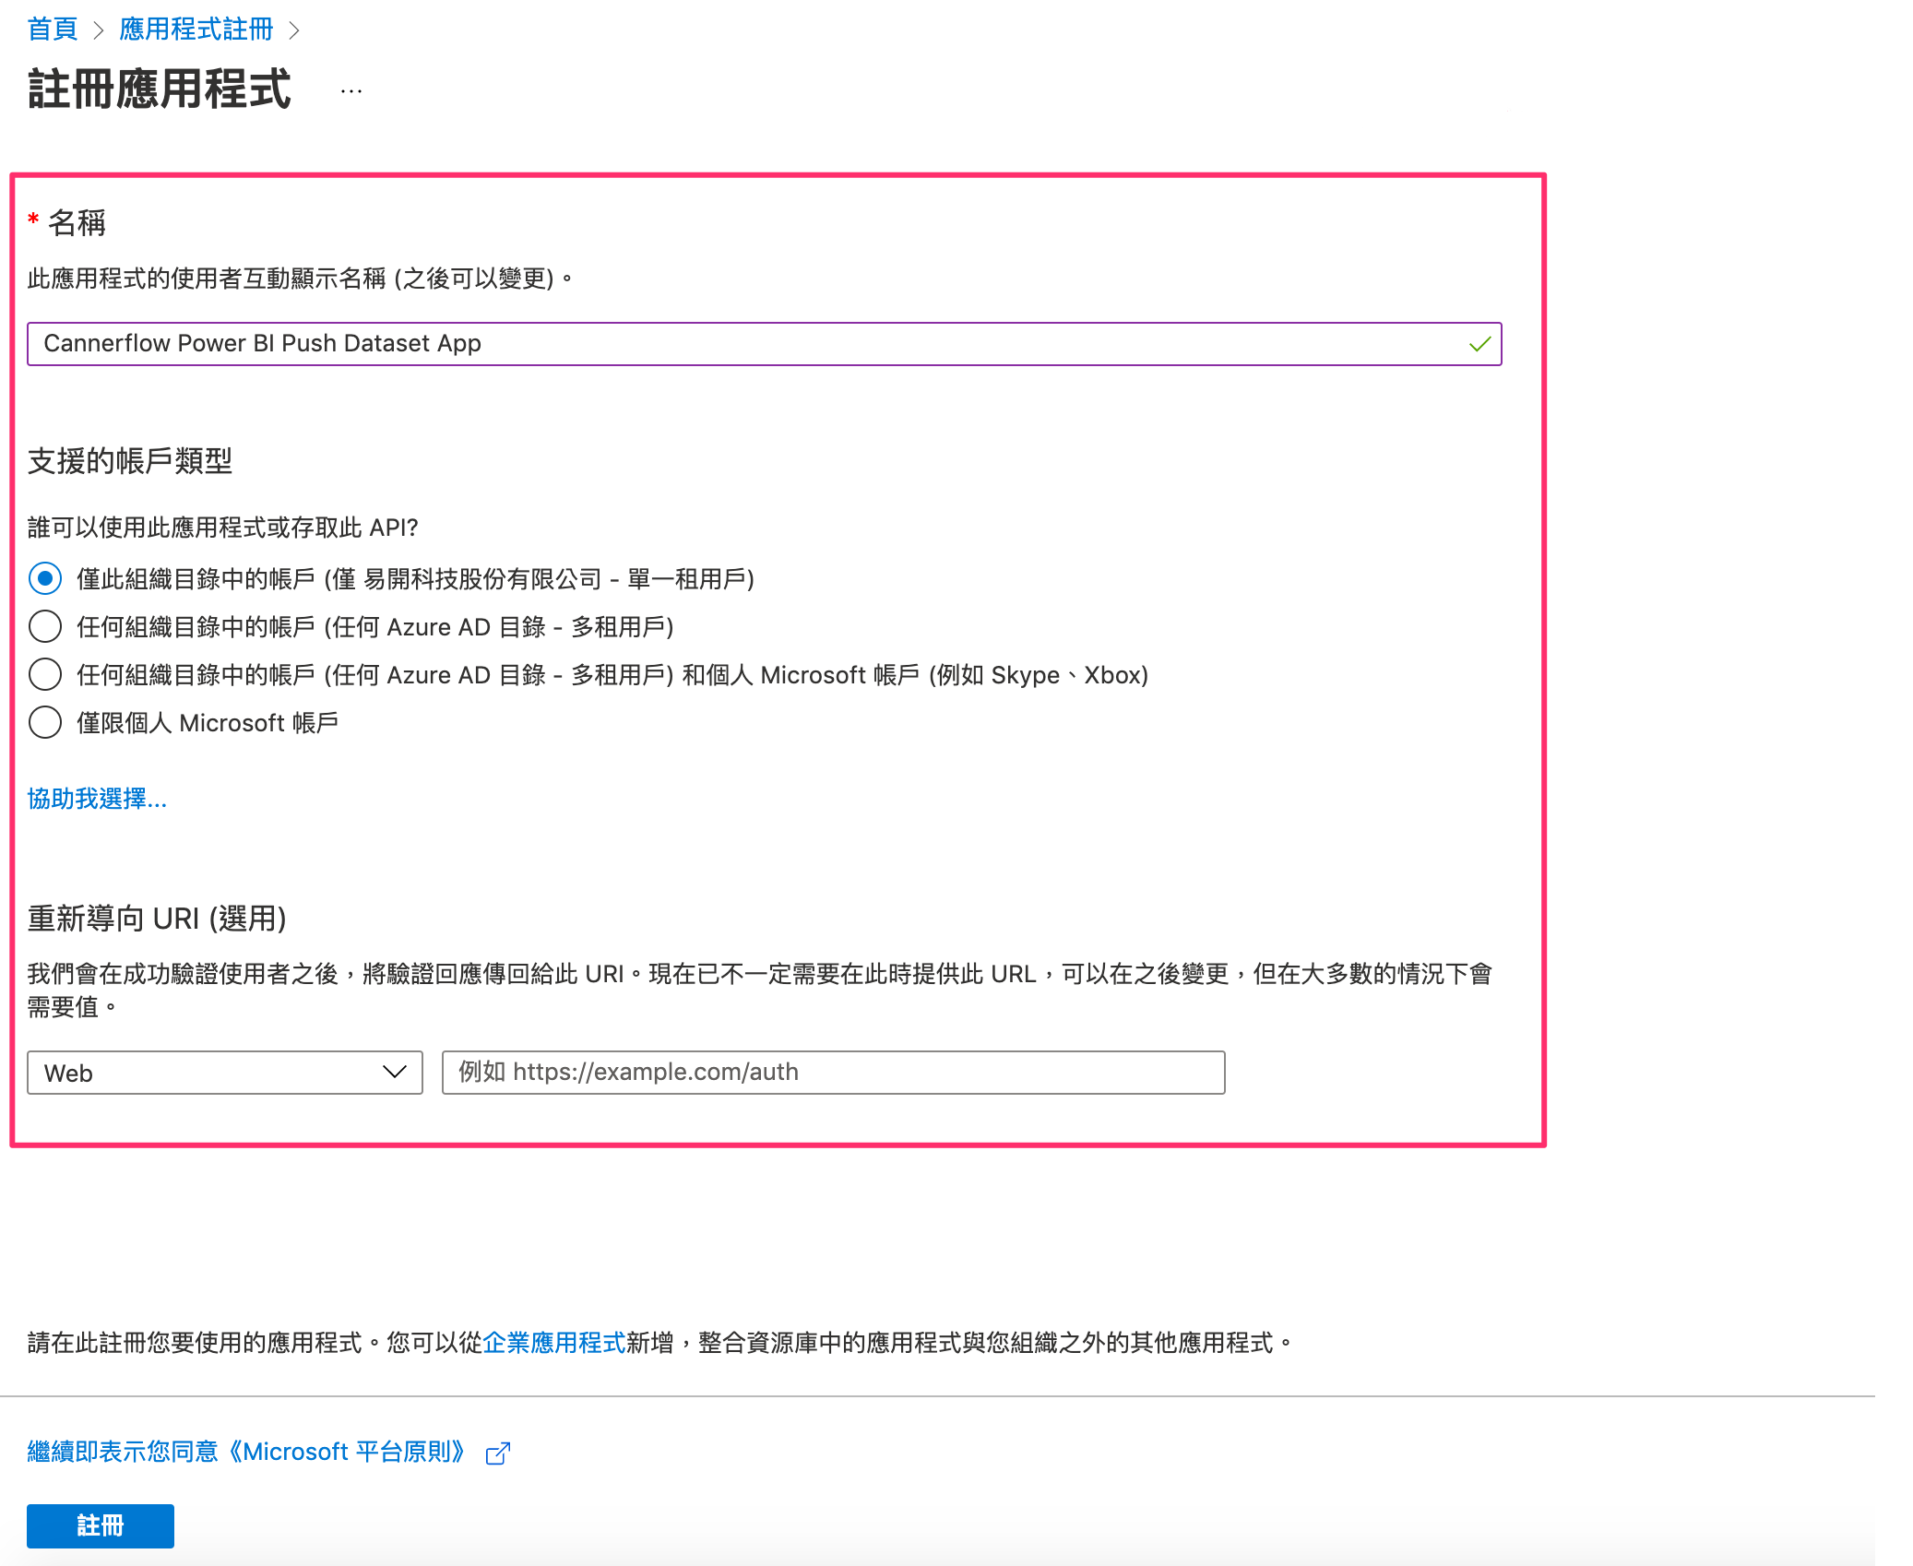This screenshot has height=1566, width=1913.
Task: Select multitenant plus personal Microsoft accounts option
Action: [45, 675]
